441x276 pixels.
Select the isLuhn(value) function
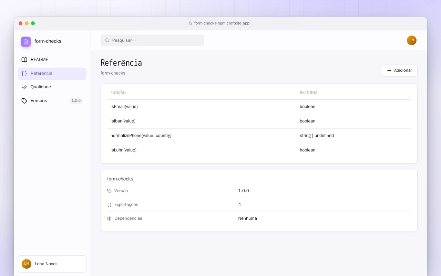pyautogui.click(x=123, y=150)
